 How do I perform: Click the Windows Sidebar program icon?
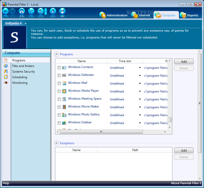click(x=64, y=123)
